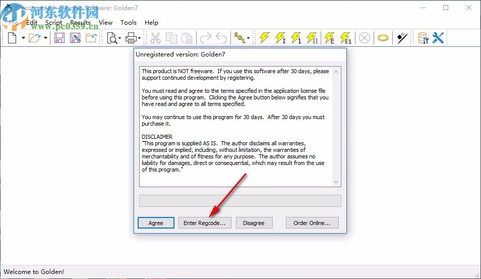Click the lightning bolt '1' icon
This screenshot has height=279, width=481.
point(296,38)
